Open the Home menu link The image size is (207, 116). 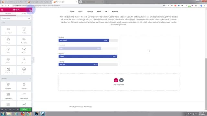(x=72, y=12)
